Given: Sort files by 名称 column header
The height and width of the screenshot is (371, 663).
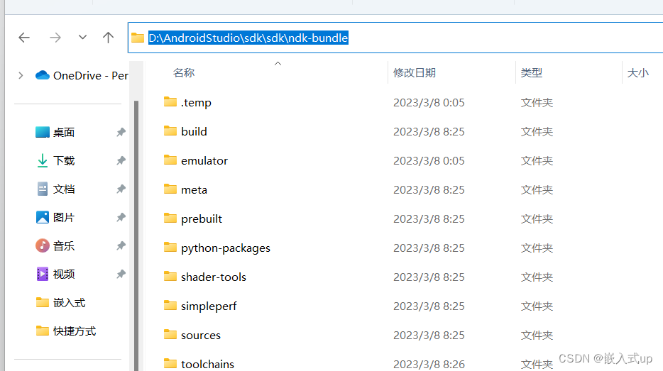Looking at the screenshot, I should [x=184, y=72].
